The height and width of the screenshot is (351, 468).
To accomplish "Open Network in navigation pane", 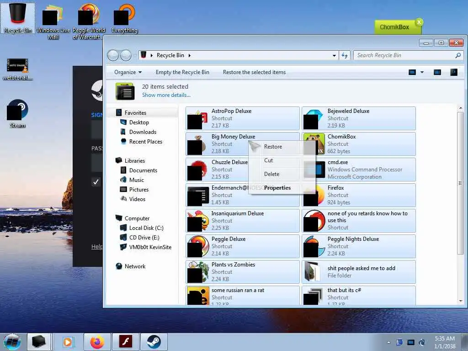I will (135, 266).
